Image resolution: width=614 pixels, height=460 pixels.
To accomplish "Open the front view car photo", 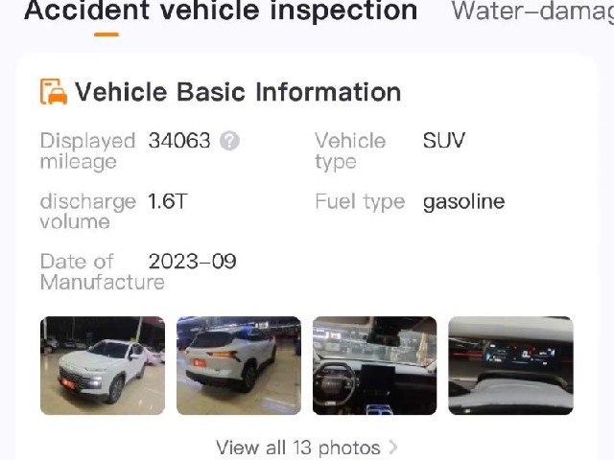I will (x=103, y=365).
